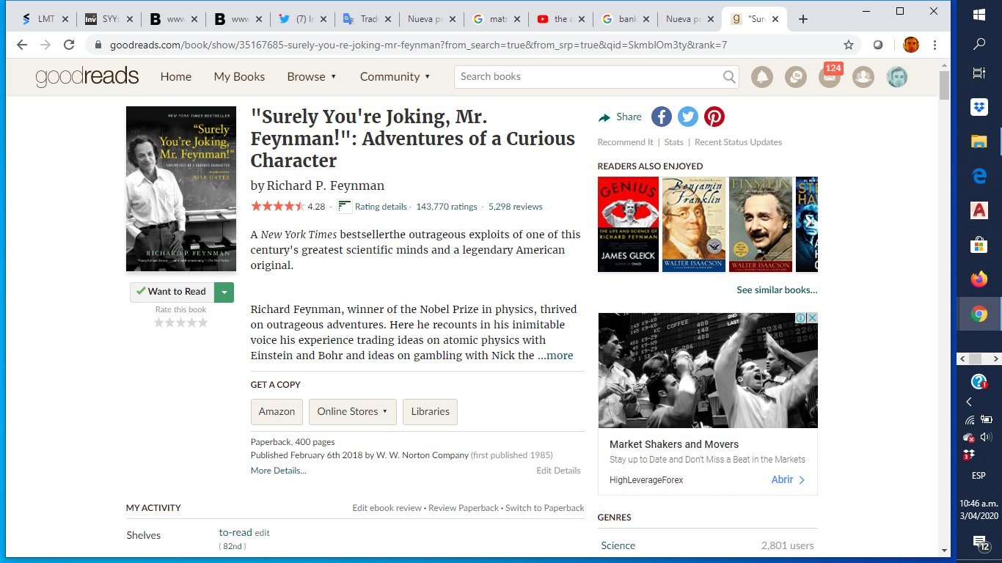Open the Chrome profile avatar

click(911, 45)
